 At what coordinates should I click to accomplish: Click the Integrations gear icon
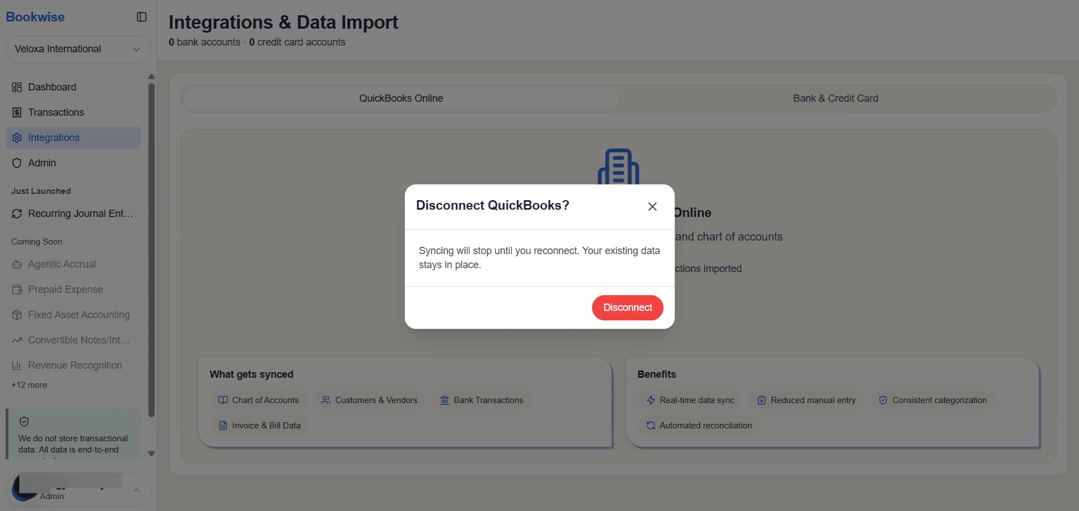click(x=17, y=138)
